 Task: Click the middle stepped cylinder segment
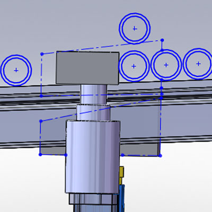click(93, 112)
